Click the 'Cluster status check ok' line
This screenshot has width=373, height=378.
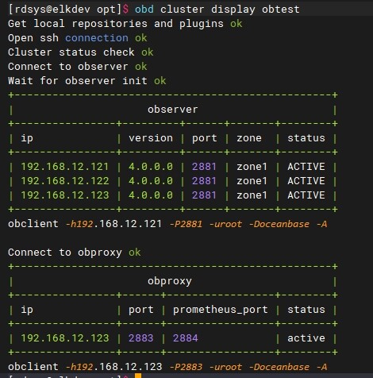click(80, 52)
